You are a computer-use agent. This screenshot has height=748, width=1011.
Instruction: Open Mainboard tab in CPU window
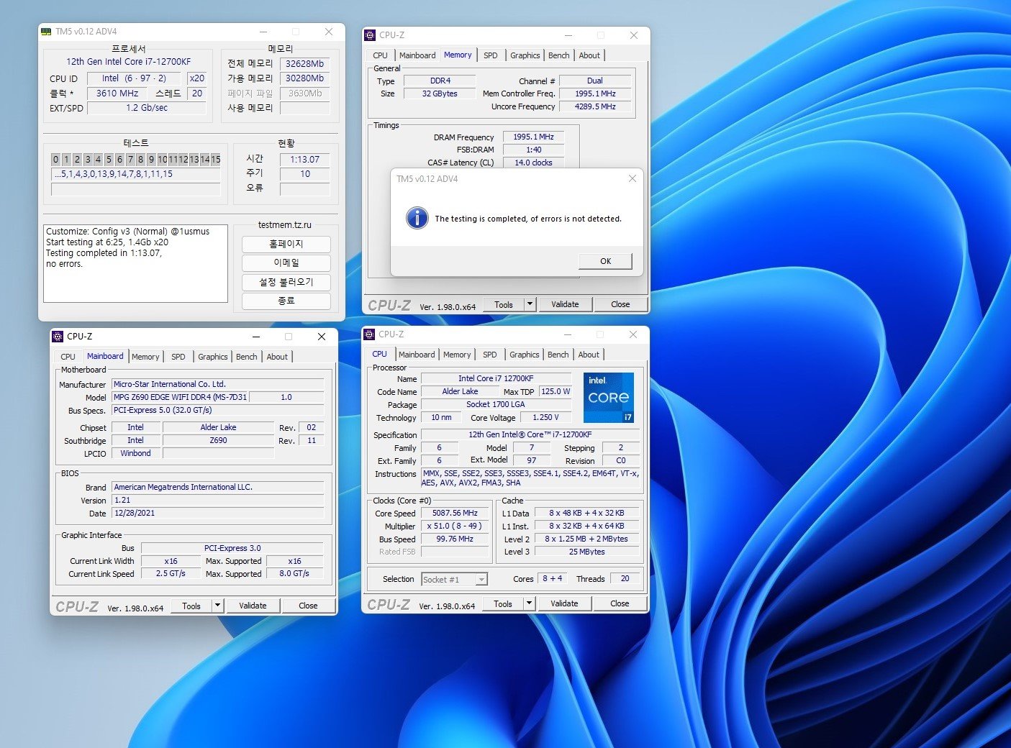pyautogui.click(x=417, y=355)
